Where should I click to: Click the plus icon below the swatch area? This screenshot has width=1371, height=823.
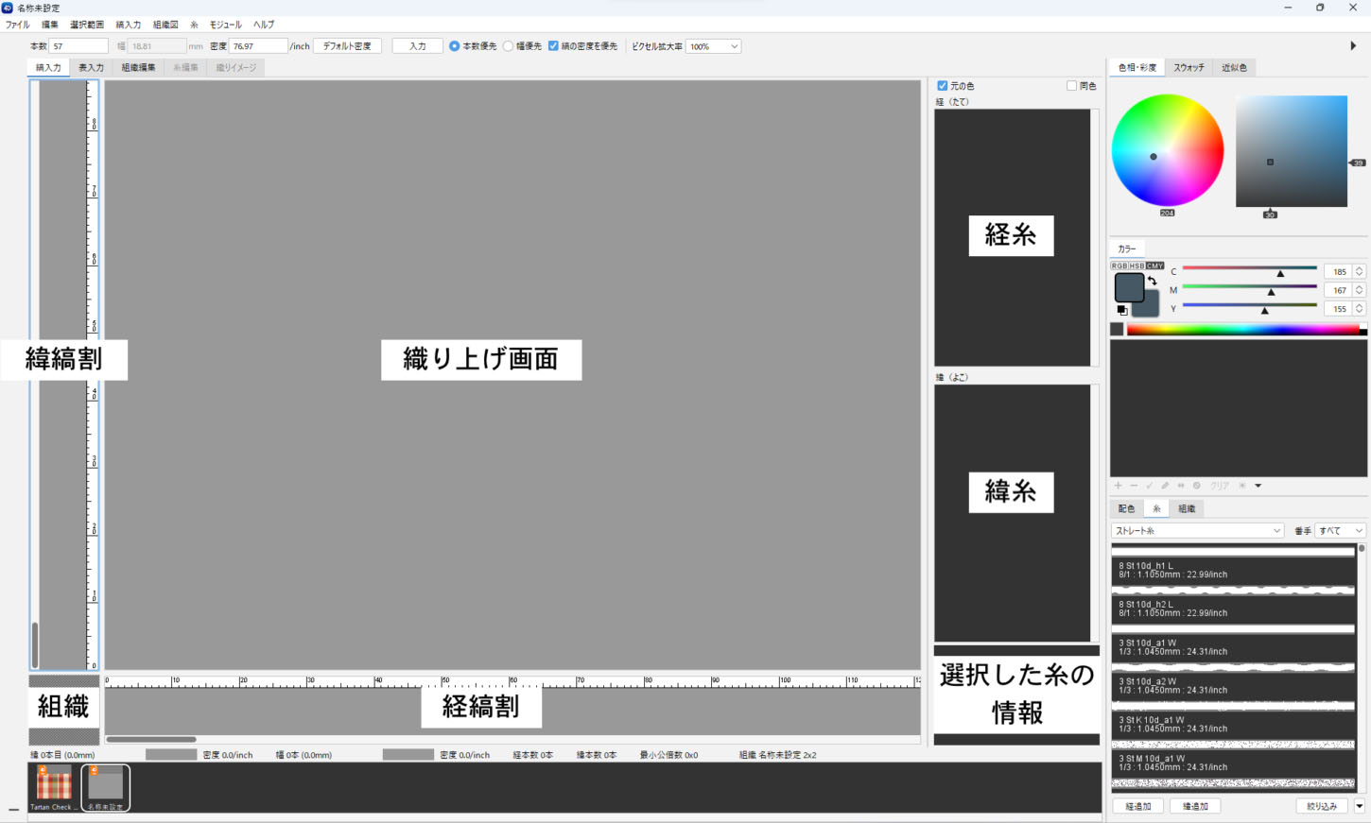(x=1119, y=486)
